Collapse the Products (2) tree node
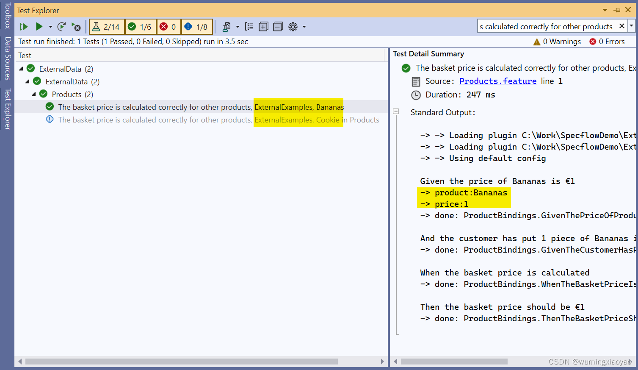The width and height of the screenshot is (638, 370). point(34,94)
